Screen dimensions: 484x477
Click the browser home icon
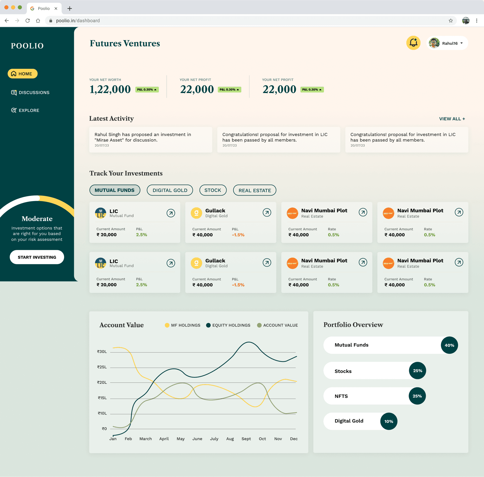38,21
